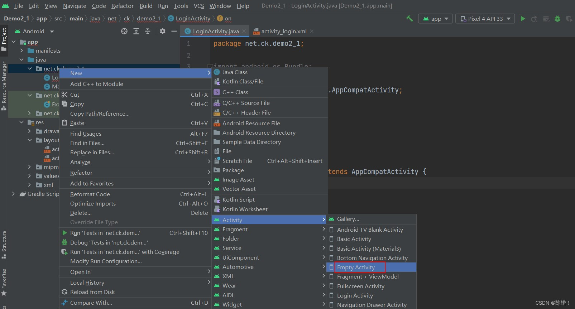The width and height of the screenshot is (575, 309).
Task: Open the Navigate menu
Action: click(75, 6)
